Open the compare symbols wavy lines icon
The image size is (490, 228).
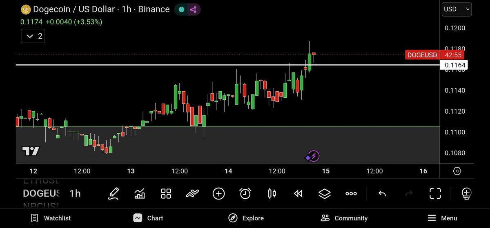click(192, 194)
